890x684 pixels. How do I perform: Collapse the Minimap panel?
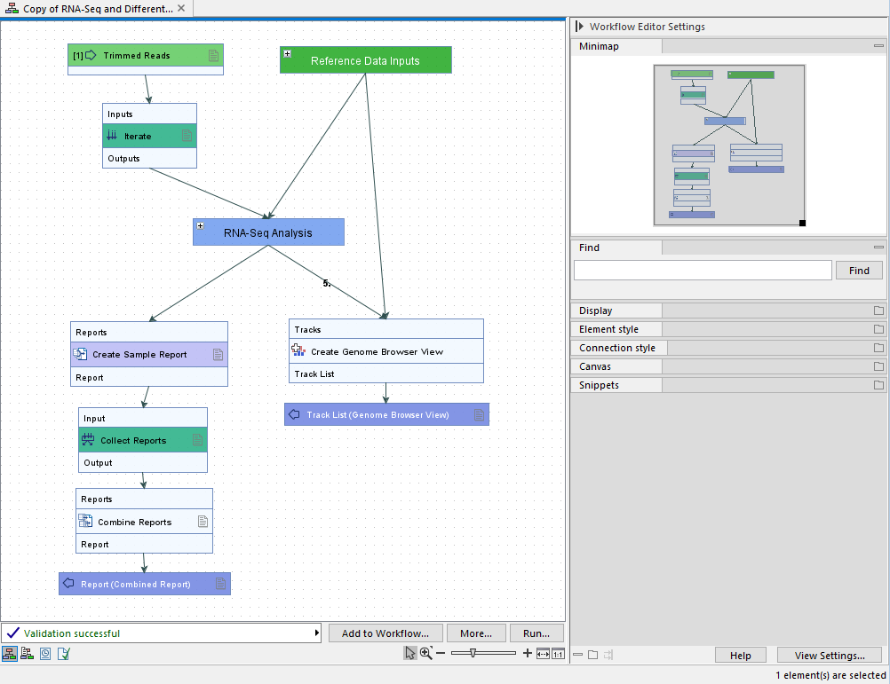pyautogui.click(x=878, y=45)
